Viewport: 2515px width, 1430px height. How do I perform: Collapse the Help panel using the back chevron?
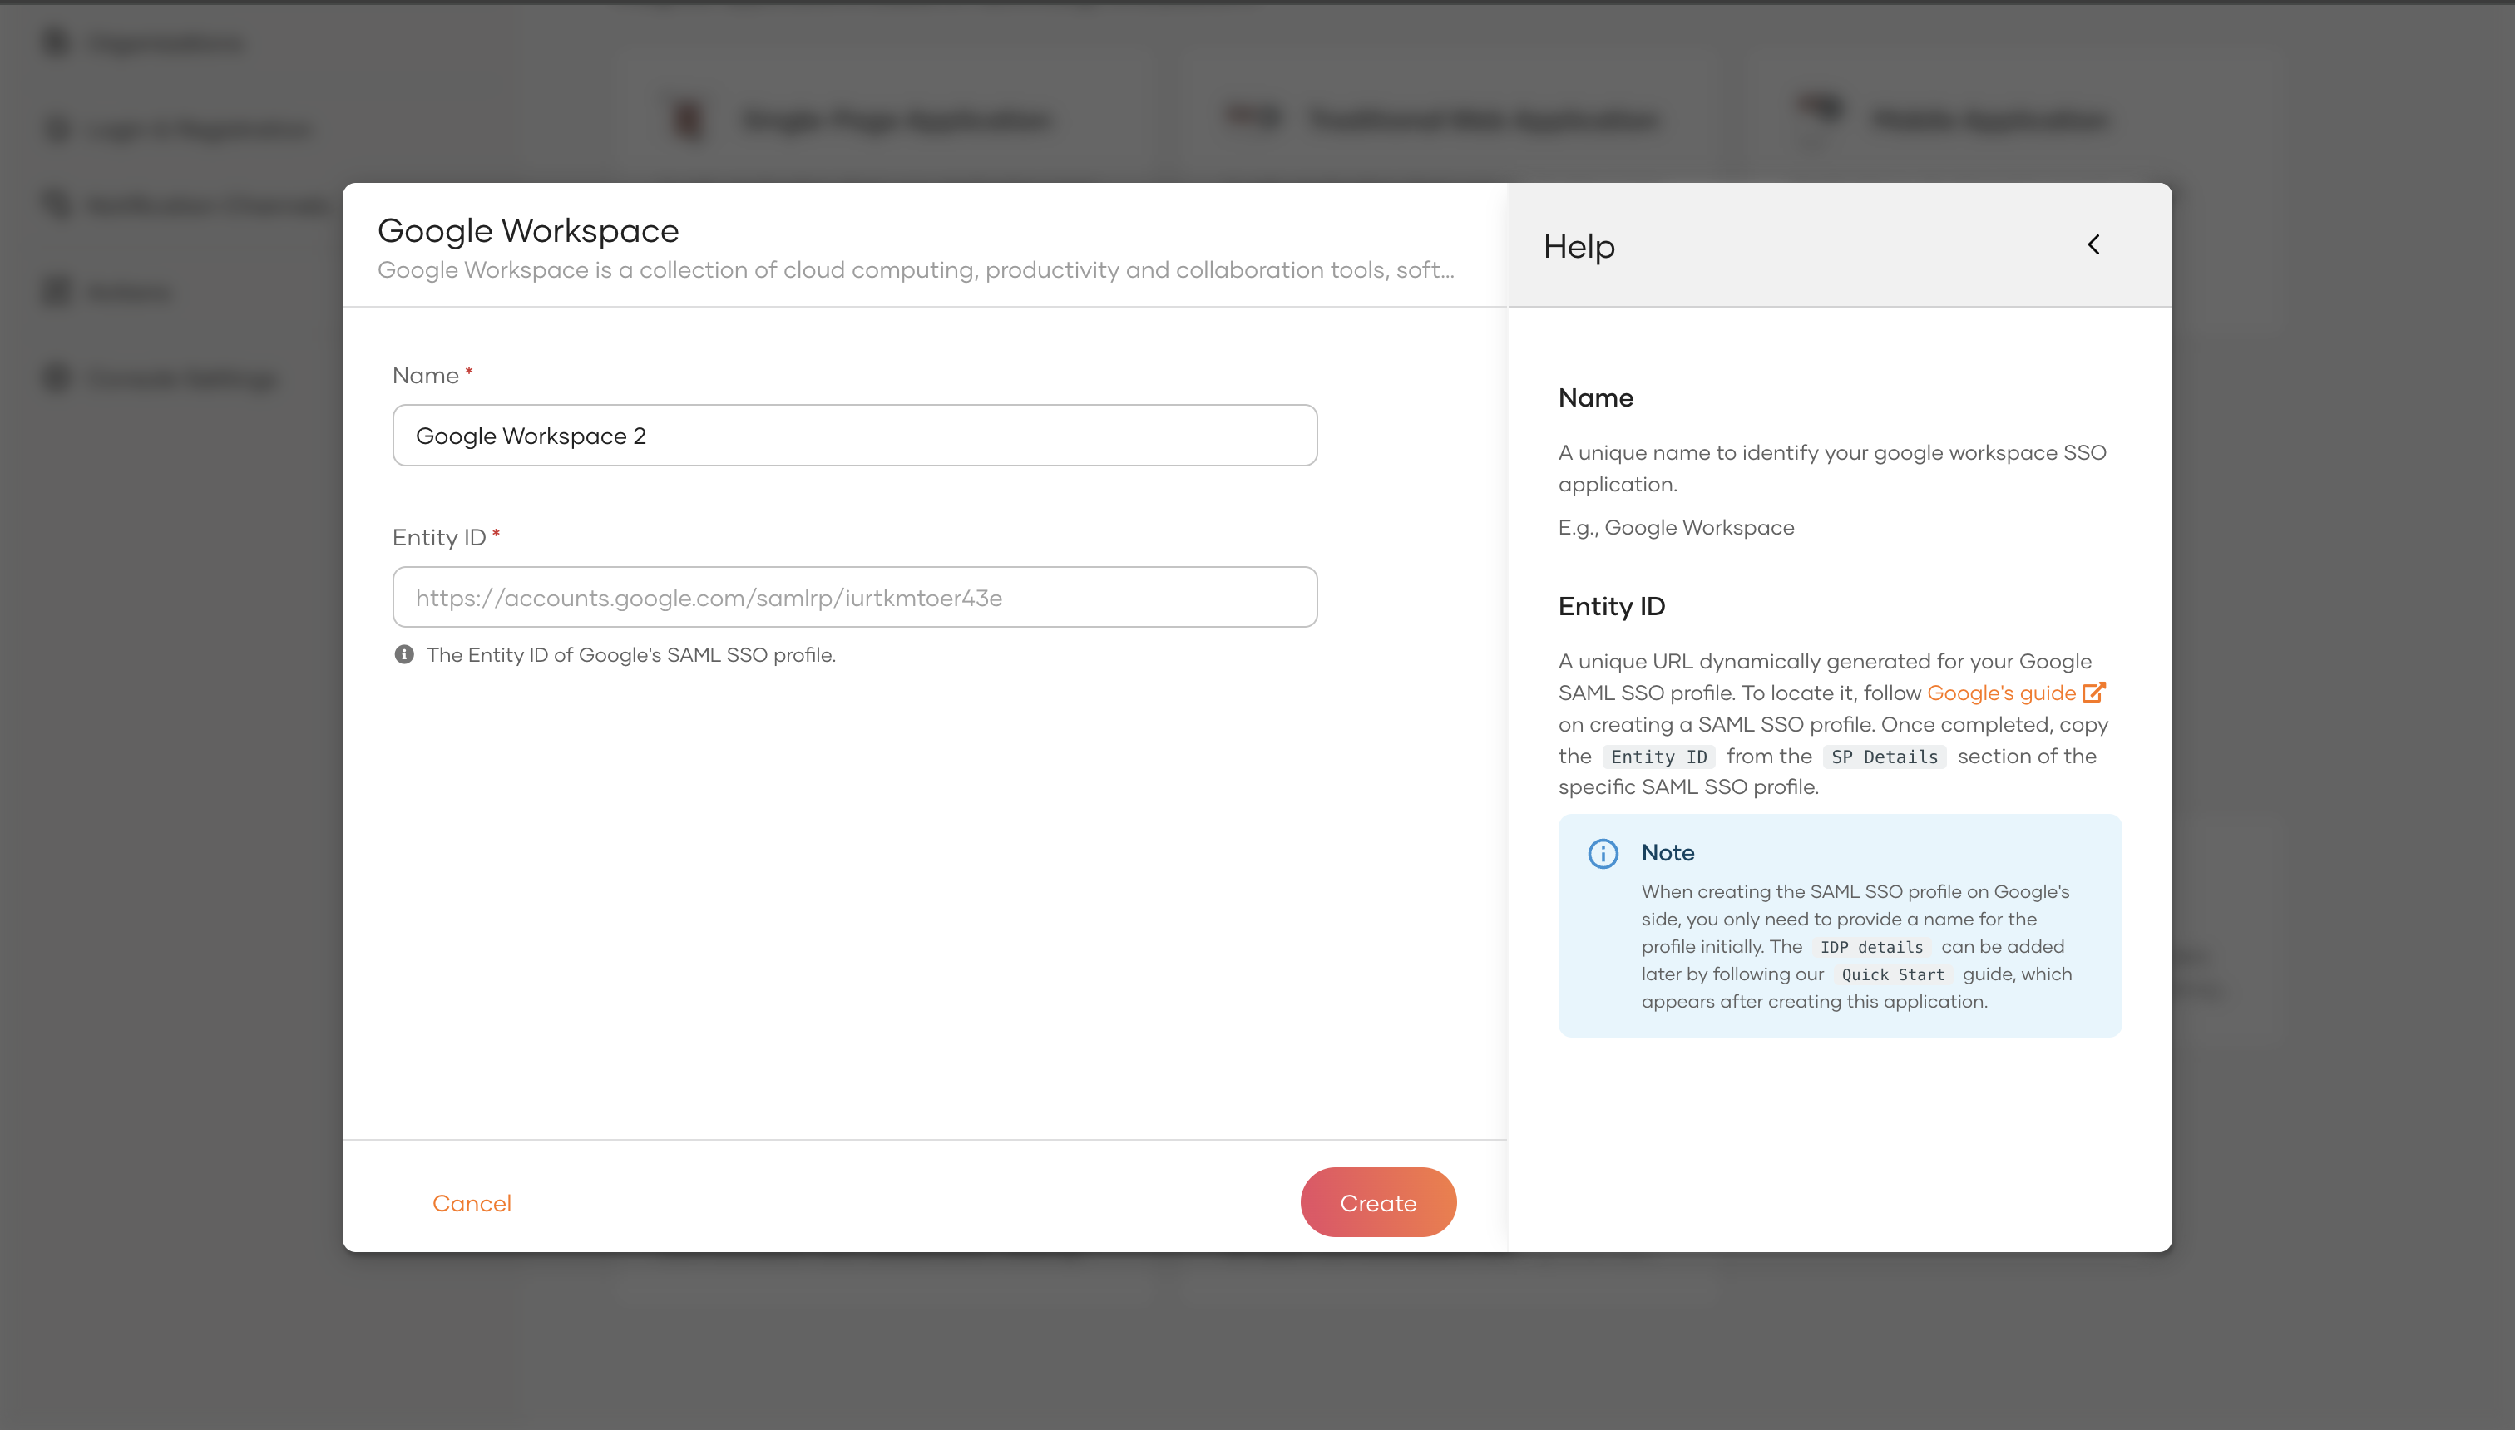tap(2093, 244)
